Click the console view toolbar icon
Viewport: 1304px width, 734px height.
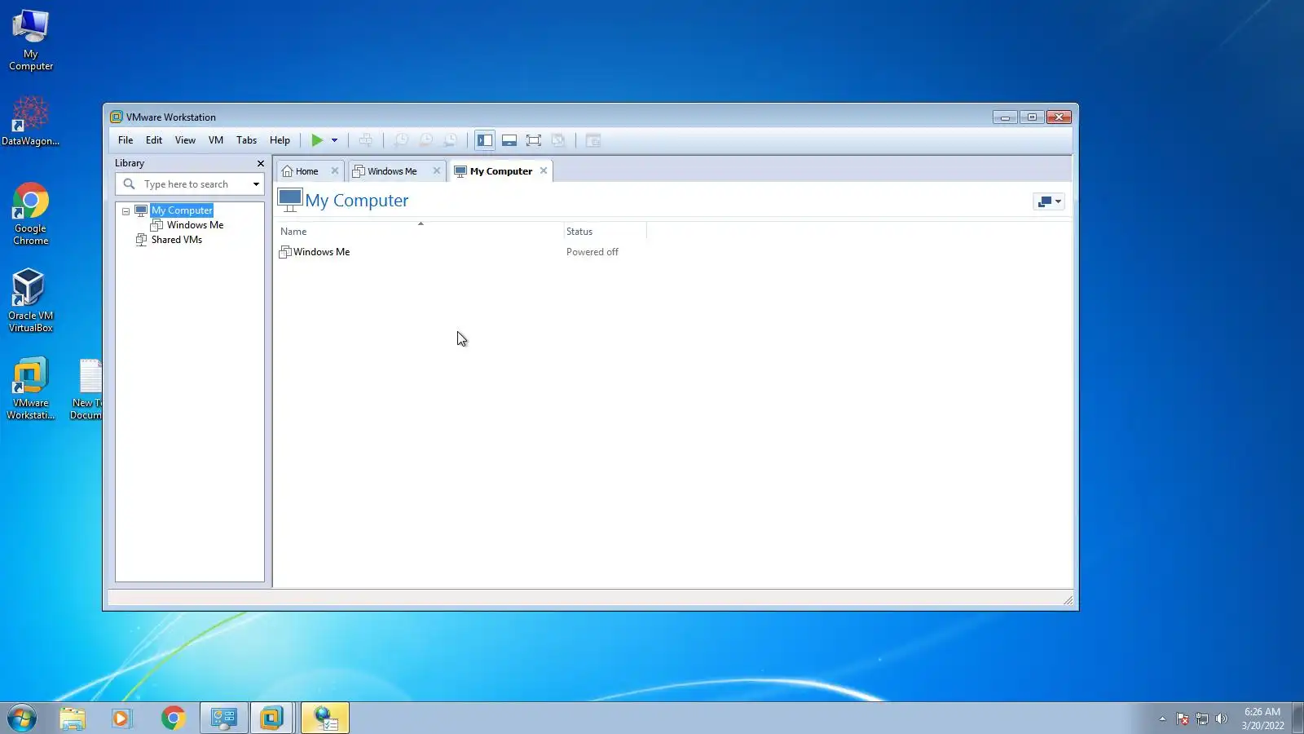(593, 140)
